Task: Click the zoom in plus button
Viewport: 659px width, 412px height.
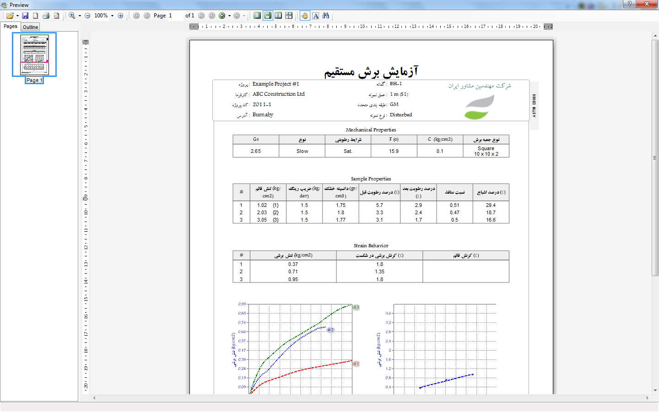Action: click(120, 16)
